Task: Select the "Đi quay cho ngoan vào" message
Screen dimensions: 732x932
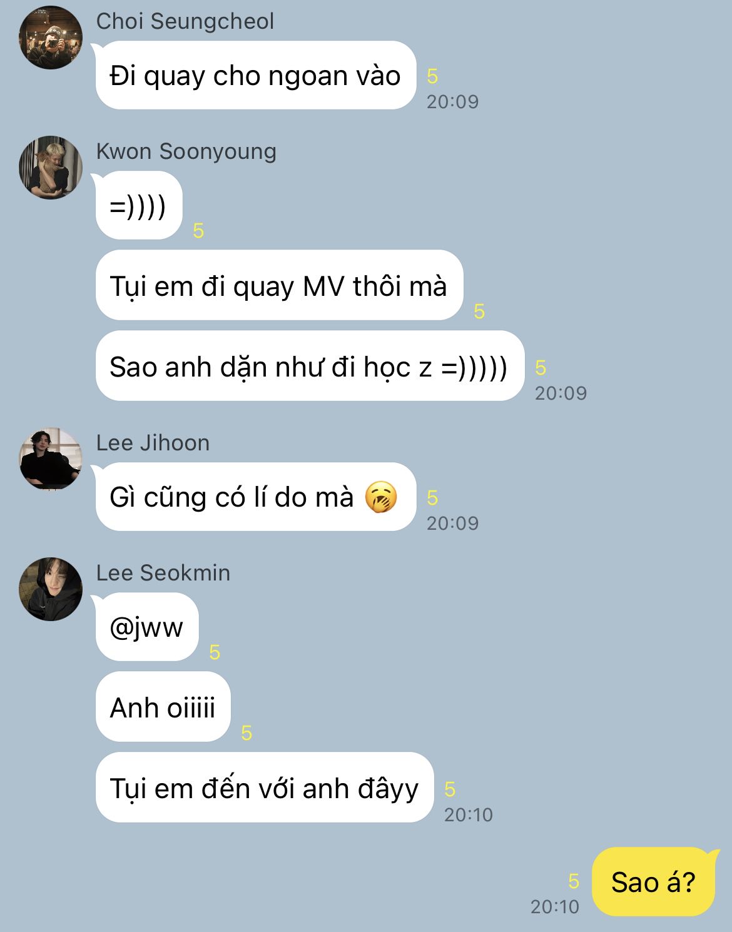Action: tap(255, 76)
